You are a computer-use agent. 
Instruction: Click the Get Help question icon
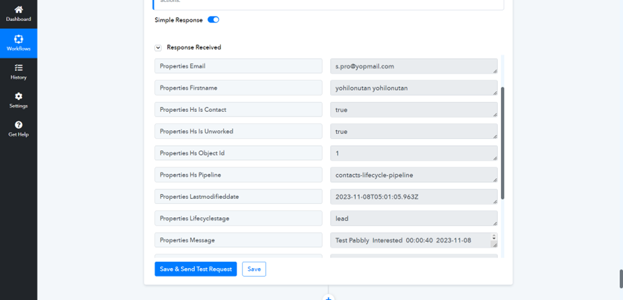(19, 125)
